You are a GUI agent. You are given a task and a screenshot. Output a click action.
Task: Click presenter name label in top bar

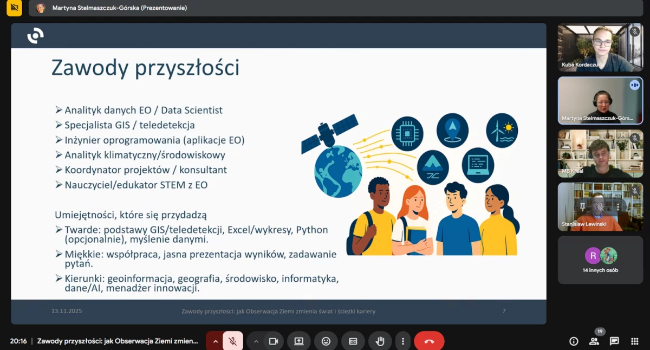point(120,8)
